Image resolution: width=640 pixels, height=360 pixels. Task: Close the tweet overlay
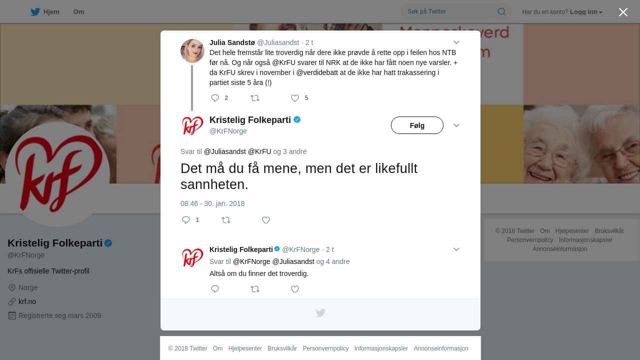click(x=623, y=12)
